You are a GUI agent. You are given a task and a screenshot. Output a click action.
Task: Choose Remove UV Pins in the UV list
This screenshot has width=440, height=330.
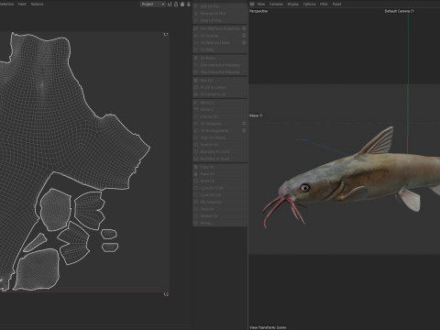[x=220, y=14]
